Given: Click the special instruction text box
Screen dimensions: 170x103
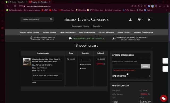Looking at the screenshot, I should click(47, 77).
